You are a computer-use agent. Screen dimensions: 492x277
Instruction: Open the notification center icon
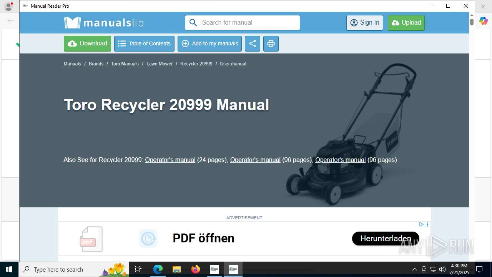click(x=479, y=269)
